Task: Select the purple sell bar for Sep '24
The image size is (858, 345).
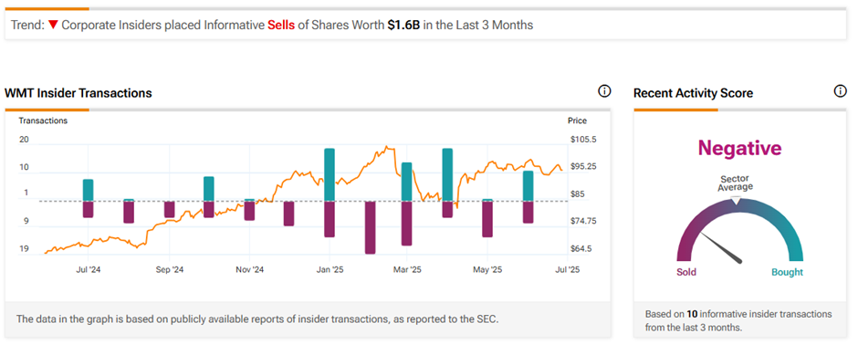Action: [169, 209]
